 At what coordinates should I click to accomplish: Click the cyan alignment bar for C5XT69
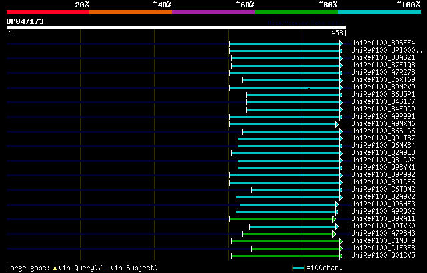291,80
